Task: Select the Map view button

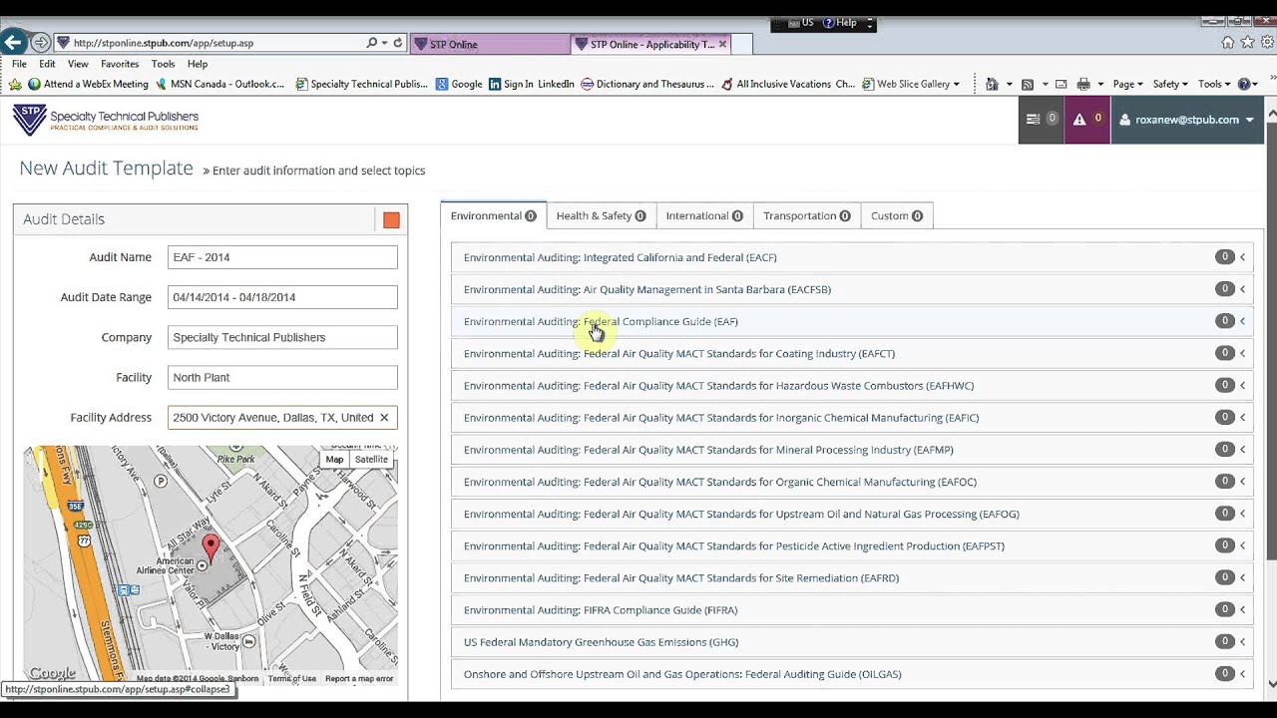Action: point(334,460)
